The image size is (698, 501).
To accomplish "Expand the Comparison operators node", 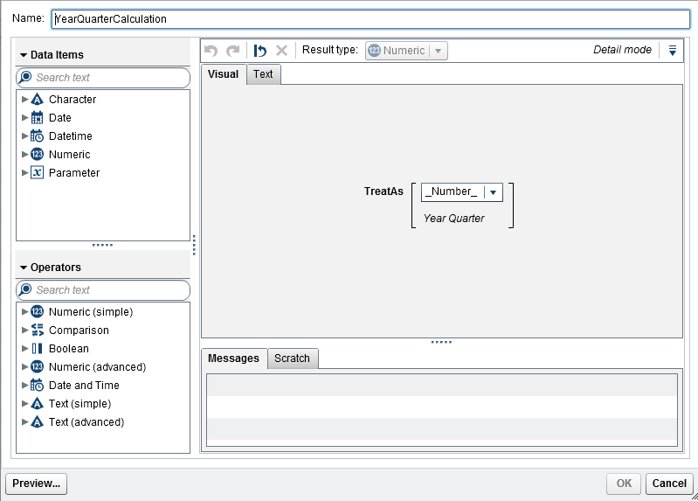I will point(25,330).
